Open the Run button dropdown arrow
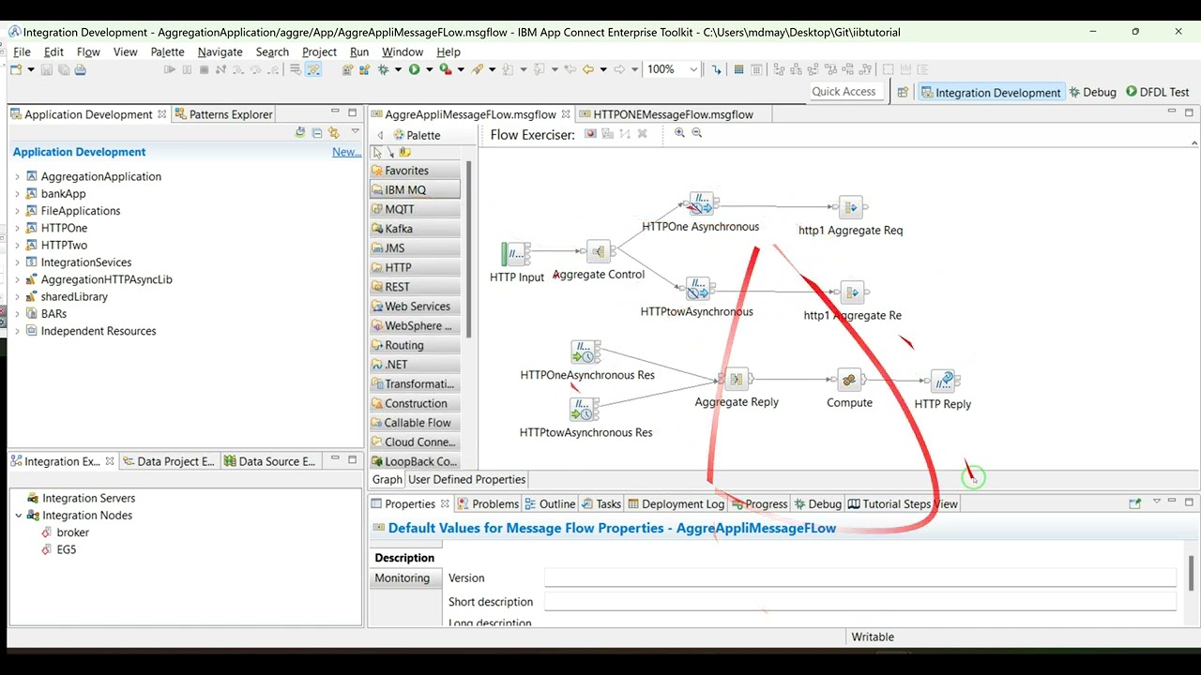 tap(429, 69)
